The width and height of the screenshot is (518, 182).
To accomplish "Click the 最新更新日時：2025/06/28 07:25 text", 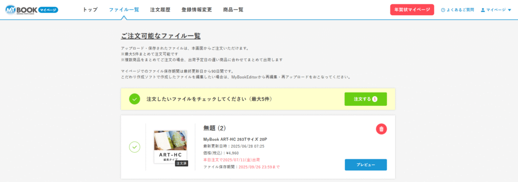I will [x=234, y=146].
